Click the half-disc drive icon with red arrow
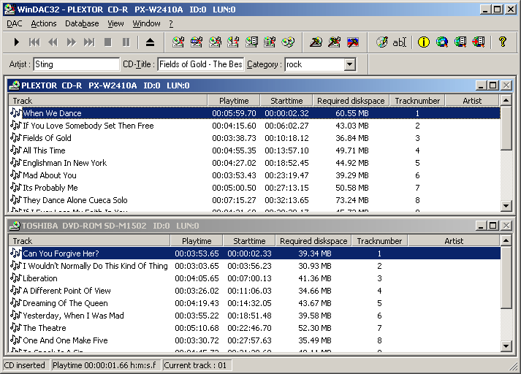The width and height of the screenshot is (521, 374). point(233,42)
